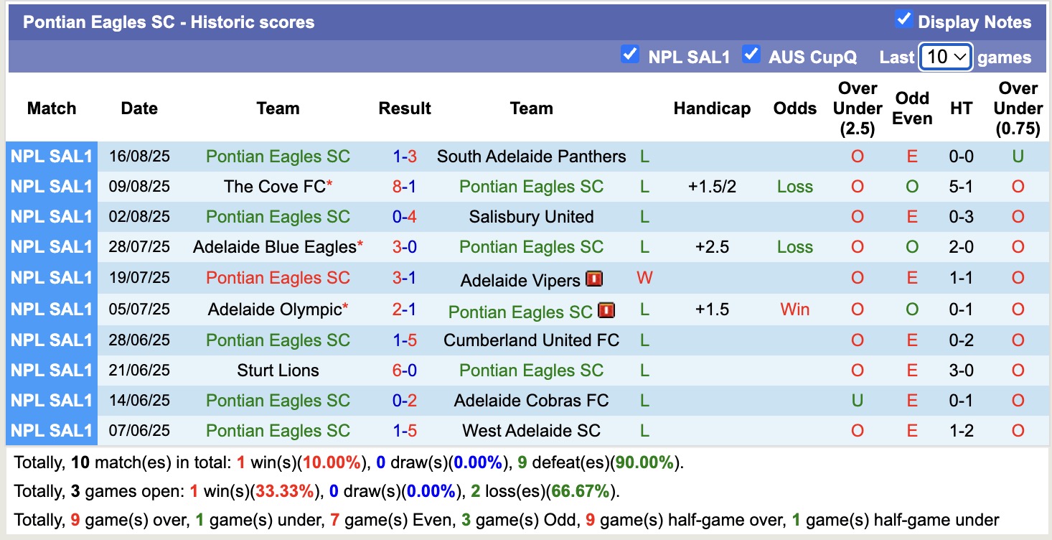Viewport: 1052px width, 540px height.
Task: Disable the AUS CupQ filter checkbox
Action: click(x=752, y=54)
